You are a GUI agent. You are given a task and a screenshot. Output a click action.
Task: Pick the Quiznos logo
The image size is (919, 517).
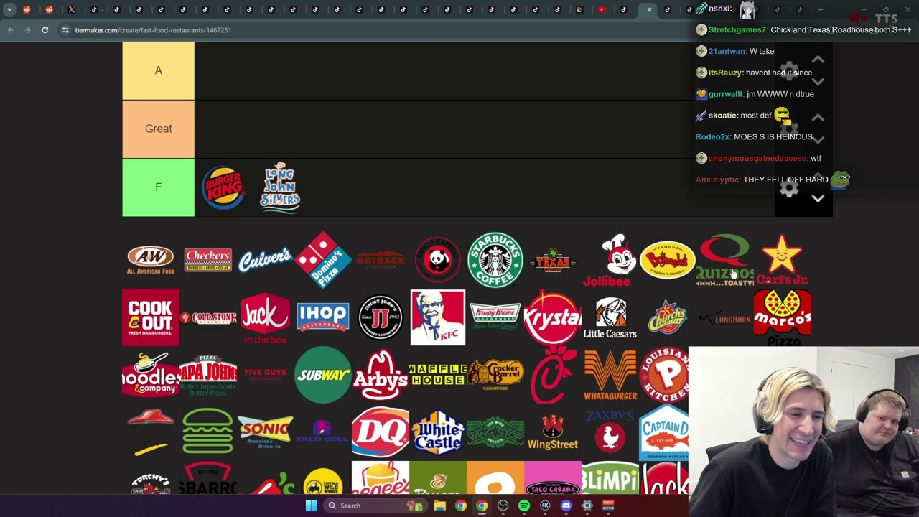point(725,260)
